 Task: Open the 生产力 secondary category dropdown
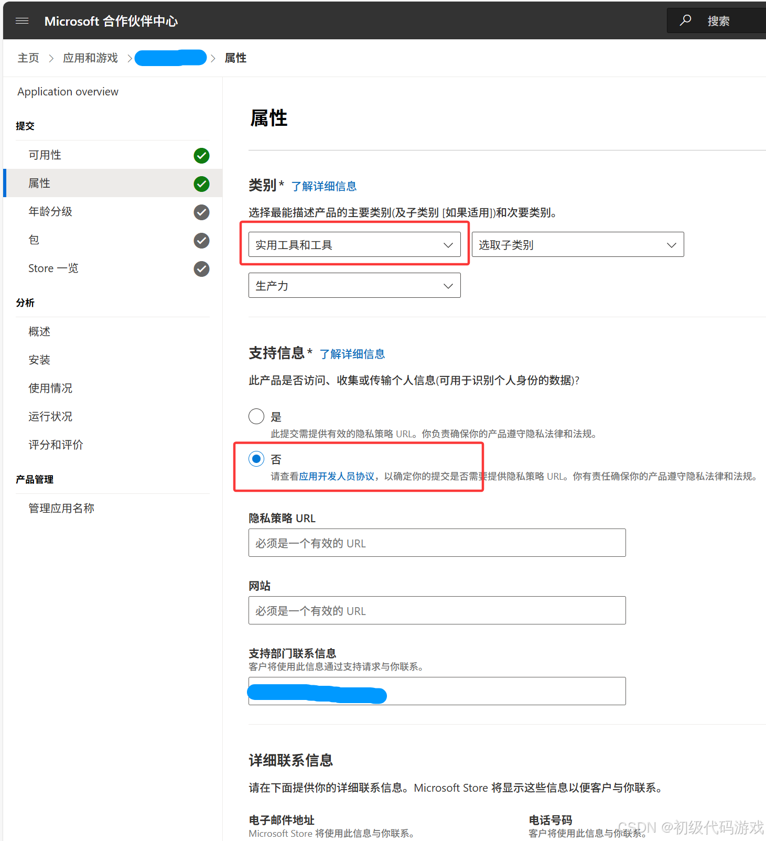click(x=354, y=286)
